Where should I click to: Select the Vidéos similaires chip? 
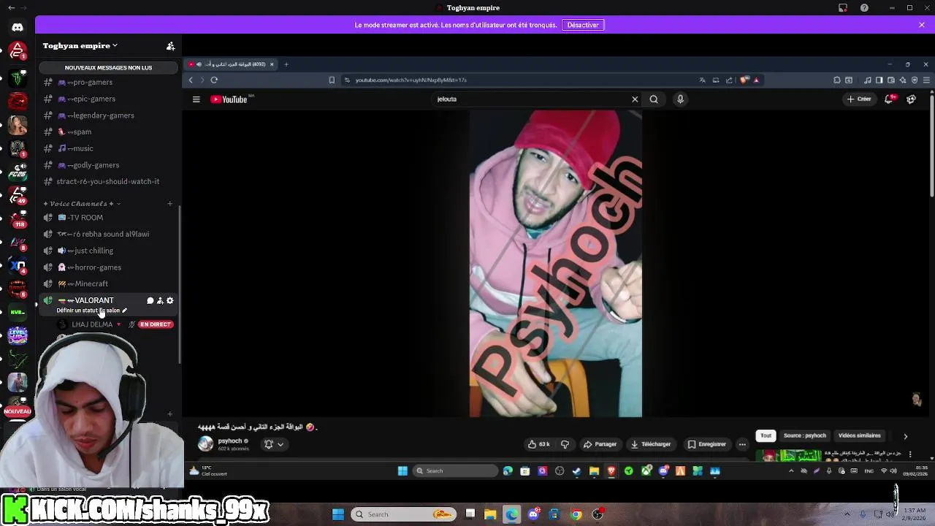pos(860,435)
